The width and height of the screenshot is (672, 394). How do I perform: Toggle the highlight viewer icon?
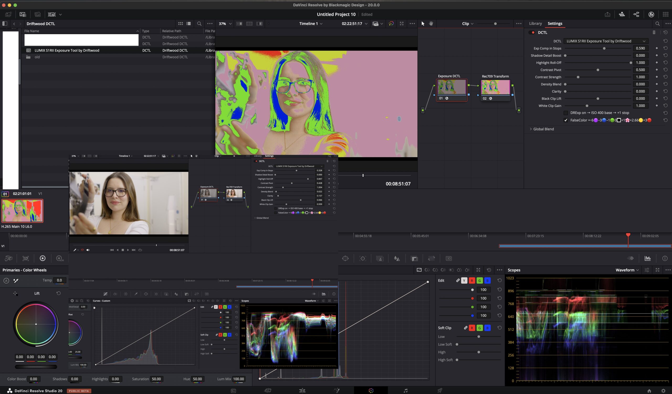[x=259, y=23]
